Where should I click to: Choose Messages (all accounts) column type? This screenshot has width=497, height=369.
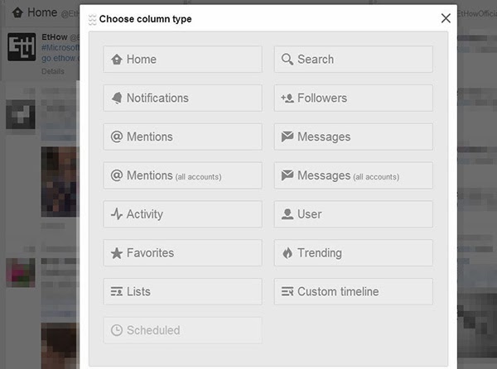353,175
